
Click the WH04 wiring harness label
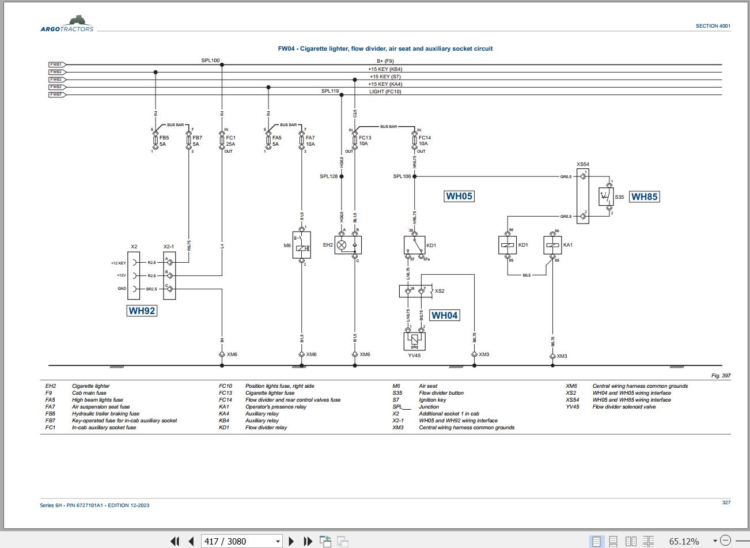click(445, 315)
